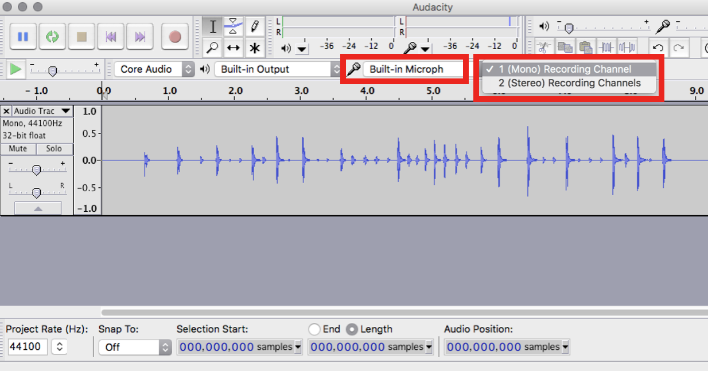
Task: Solo the Audio Track
Action: point(54,149)
